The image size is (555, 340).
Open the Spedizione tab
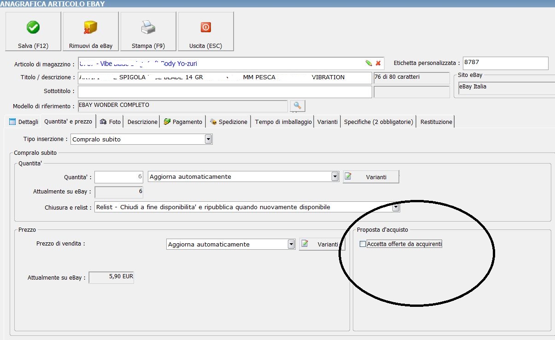pyautogui.click(x=228, y=122)
